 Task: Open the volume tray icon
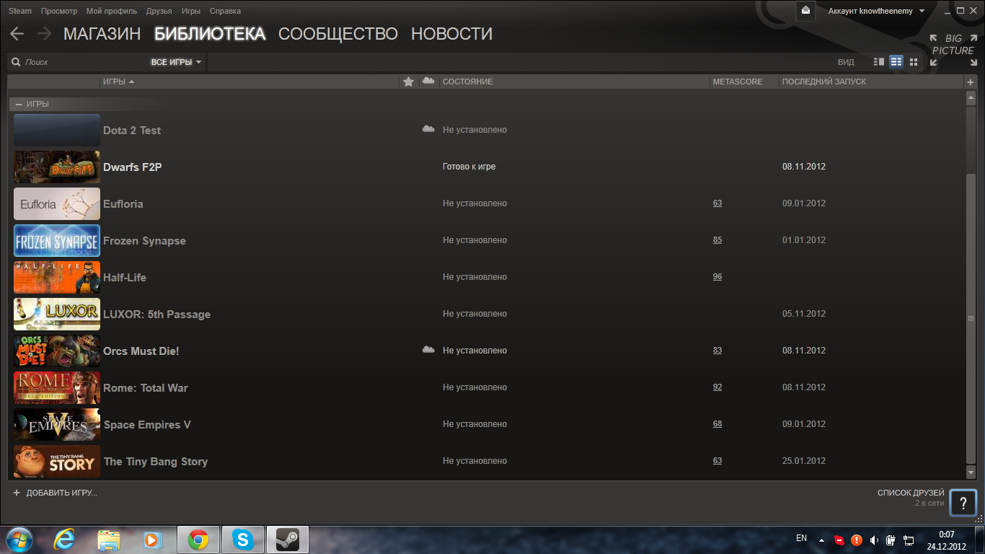[x=874, y=540]
